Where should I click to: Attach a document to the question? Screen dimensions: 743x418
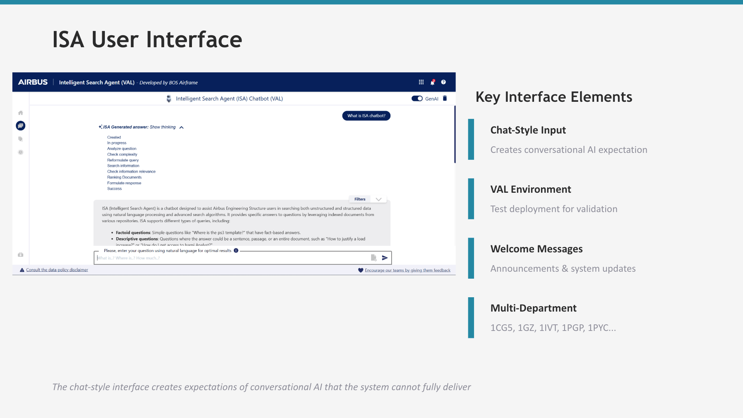(x=373, y=258)
